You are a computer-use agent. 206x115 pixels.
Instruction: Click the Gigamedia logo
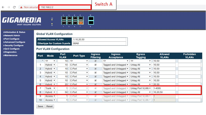[x=21, y=21]
